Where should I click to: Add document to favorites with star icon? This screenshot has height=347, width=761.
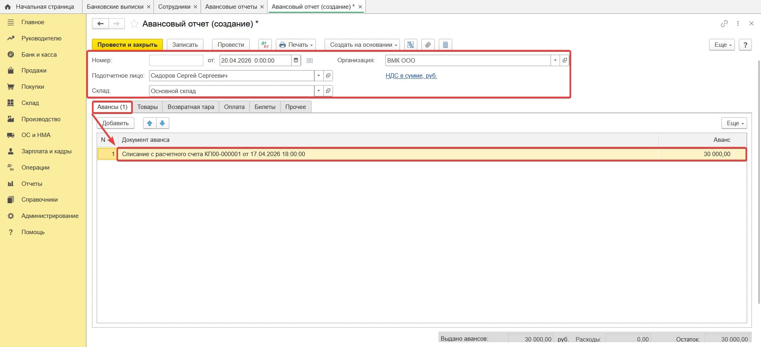click(134, 24)
